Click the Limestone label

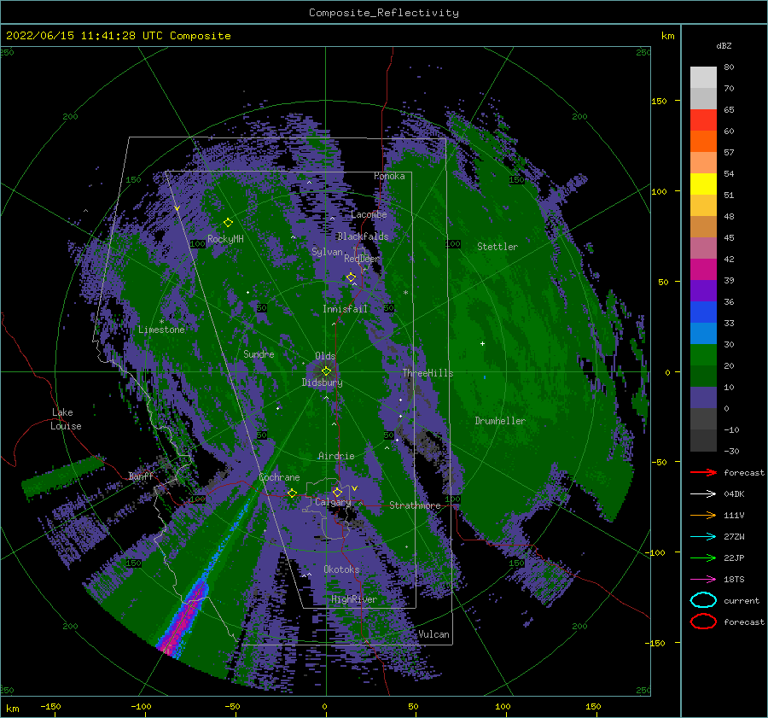[161, 330]
